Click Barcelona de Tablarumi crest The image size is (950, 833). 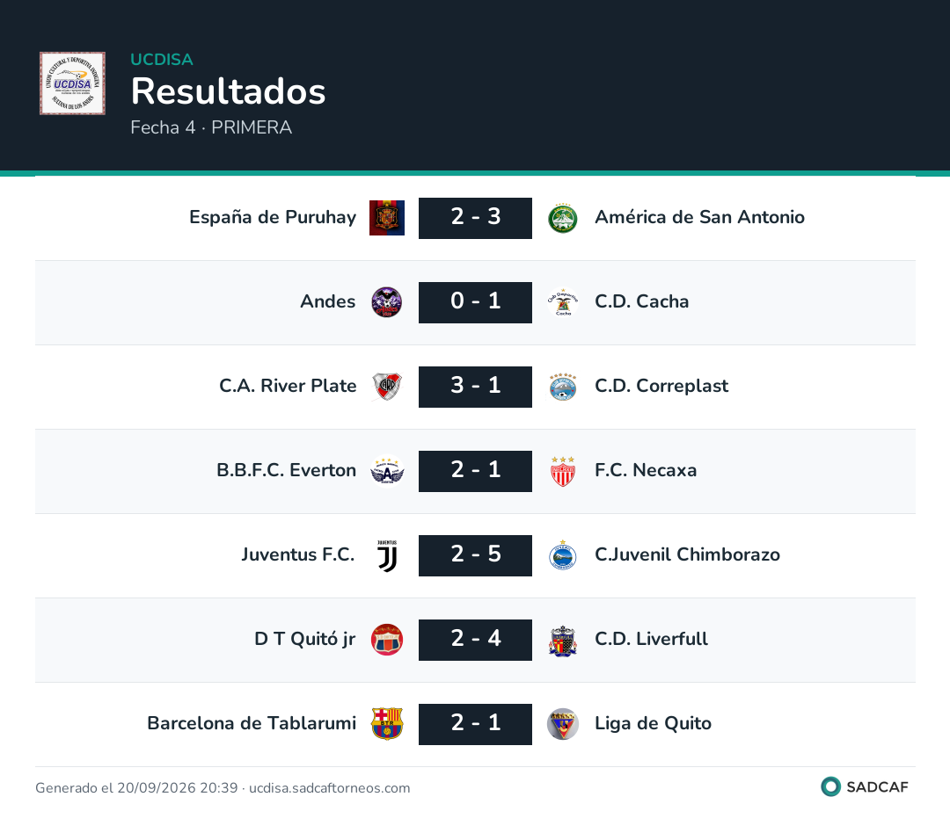(x=387, y=724)
